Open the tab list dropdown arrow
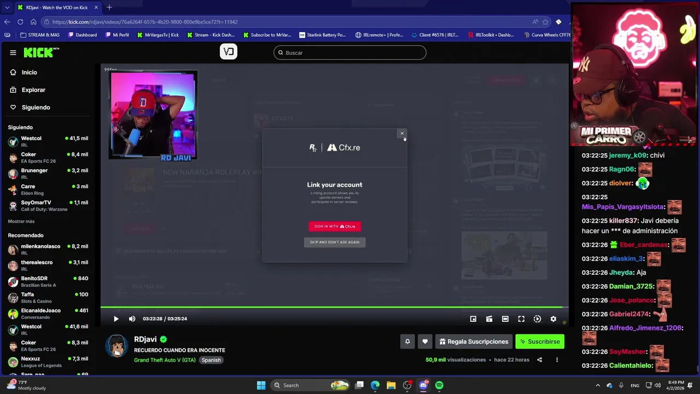The image size is (700, 394). 7,8
